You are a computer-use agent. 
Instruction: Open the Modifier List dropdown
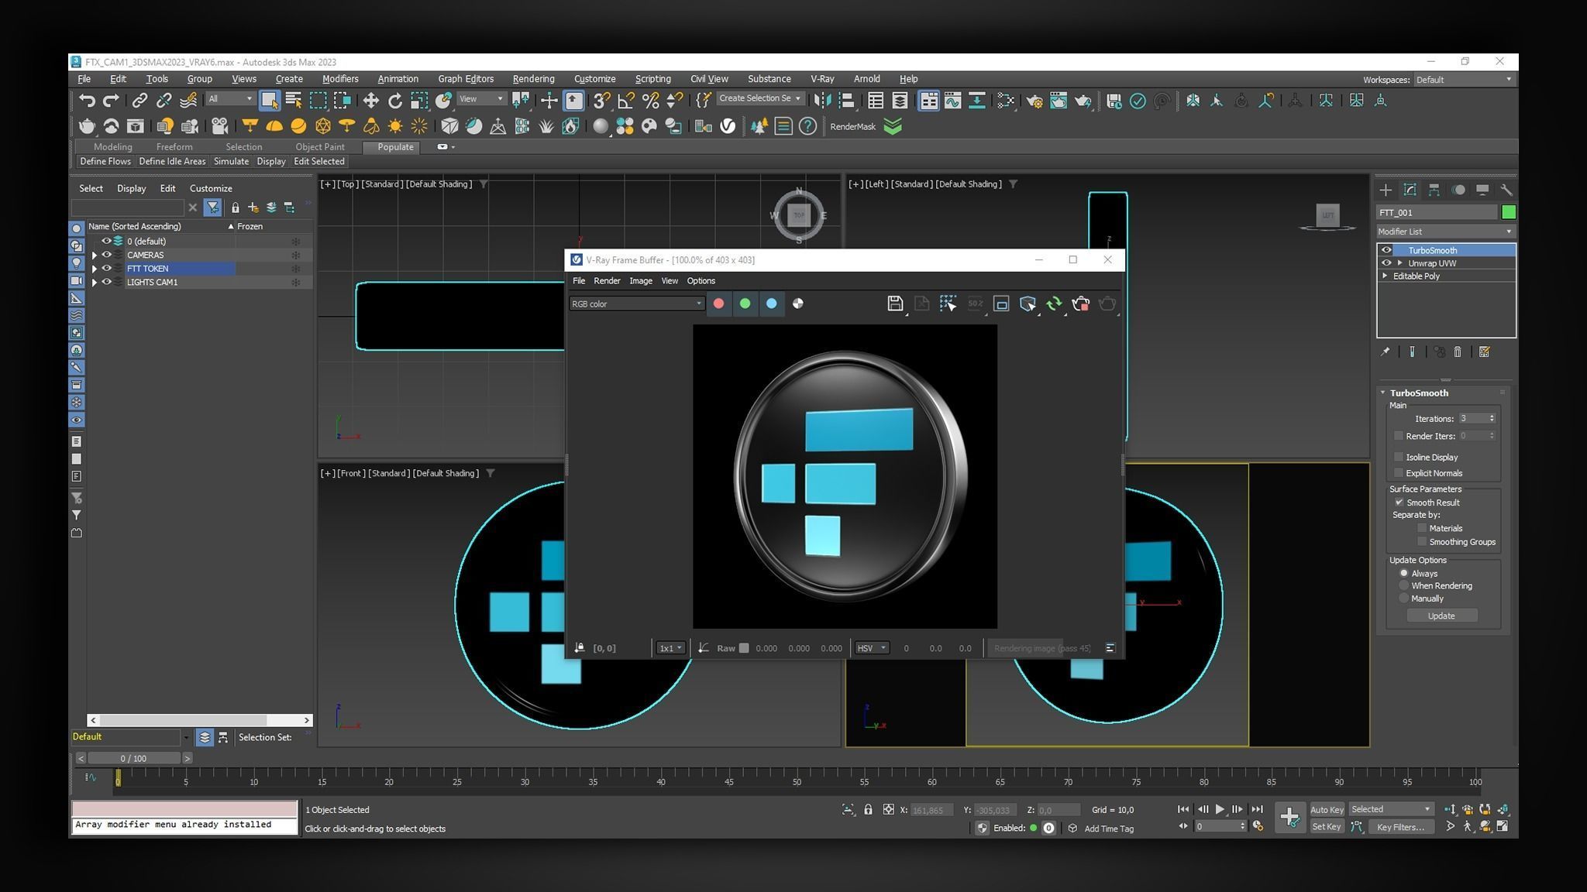click(1445, 232)
